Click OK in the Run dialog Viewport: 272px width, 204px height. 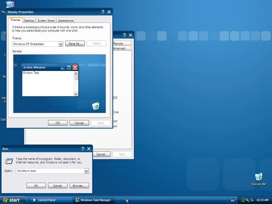coord(36,186)
